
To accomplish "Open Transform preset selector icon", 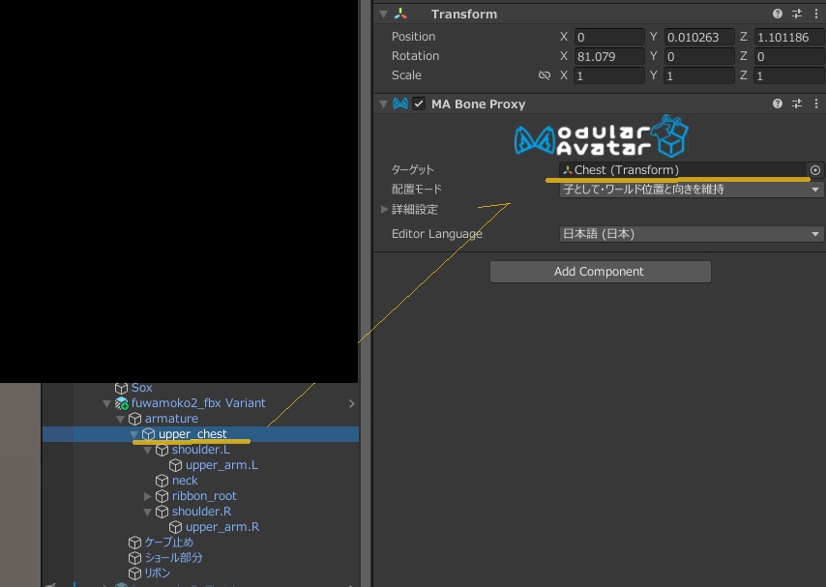I will click(797, 15).
